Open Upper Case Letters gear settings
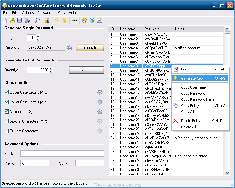 tap(100, 92)
